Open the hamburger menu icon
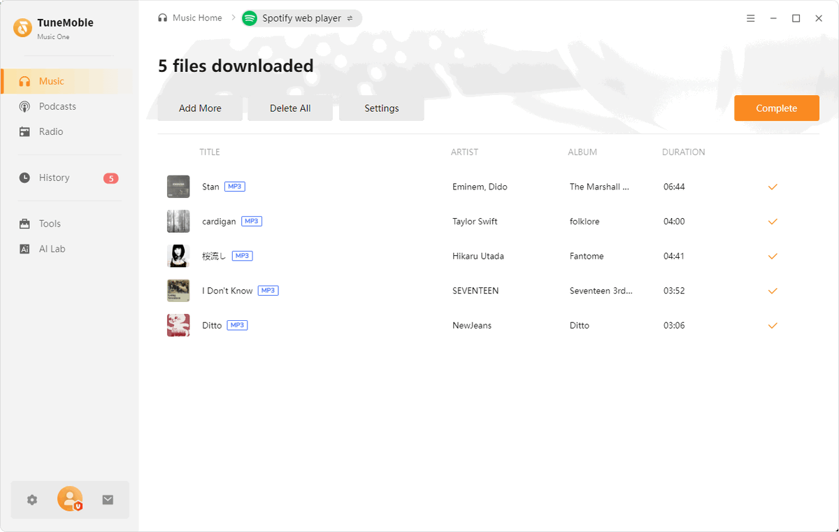 pyautogui.click(x=751, y=18)
